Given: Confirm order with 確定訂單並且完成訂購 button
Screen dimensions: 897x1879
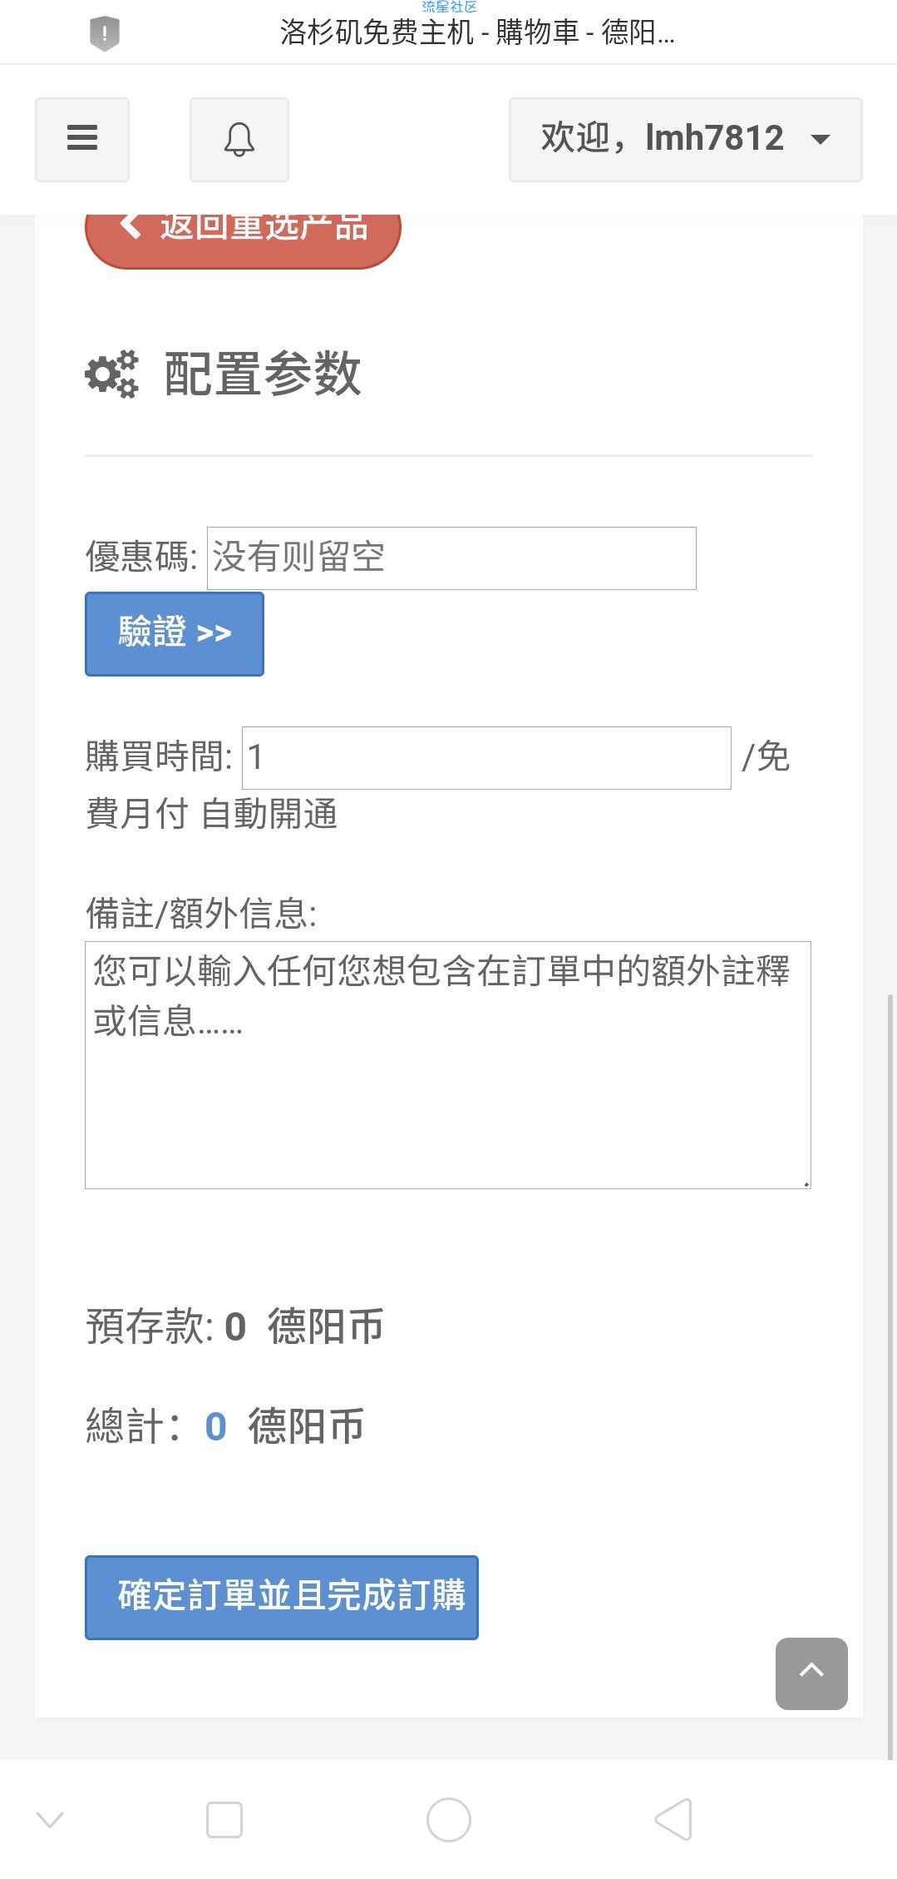Looking at the screenshot, I should pos(282,1597).
